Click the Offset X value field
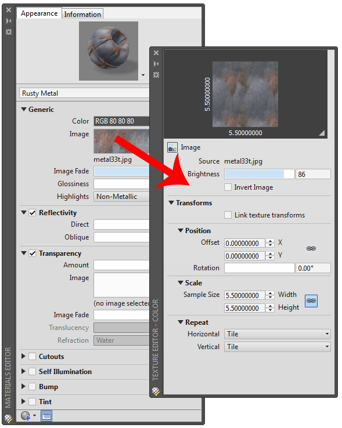 [x=244, y=243]
